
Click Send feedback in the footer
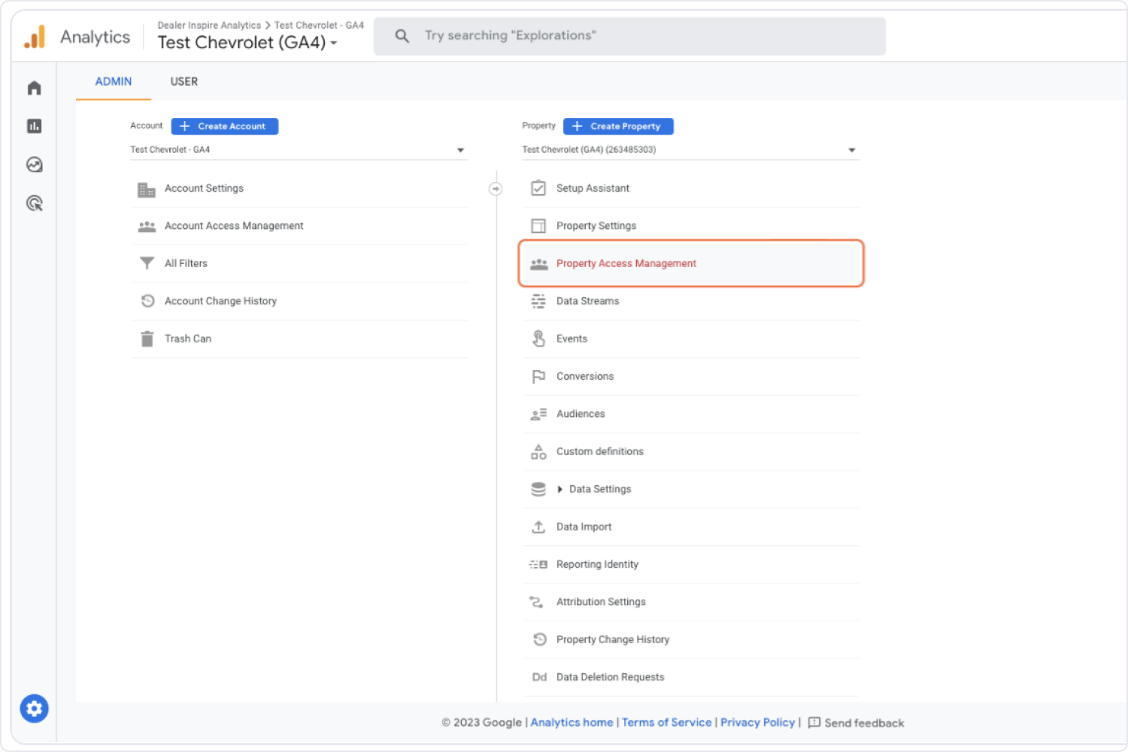[x=856, y=723]
